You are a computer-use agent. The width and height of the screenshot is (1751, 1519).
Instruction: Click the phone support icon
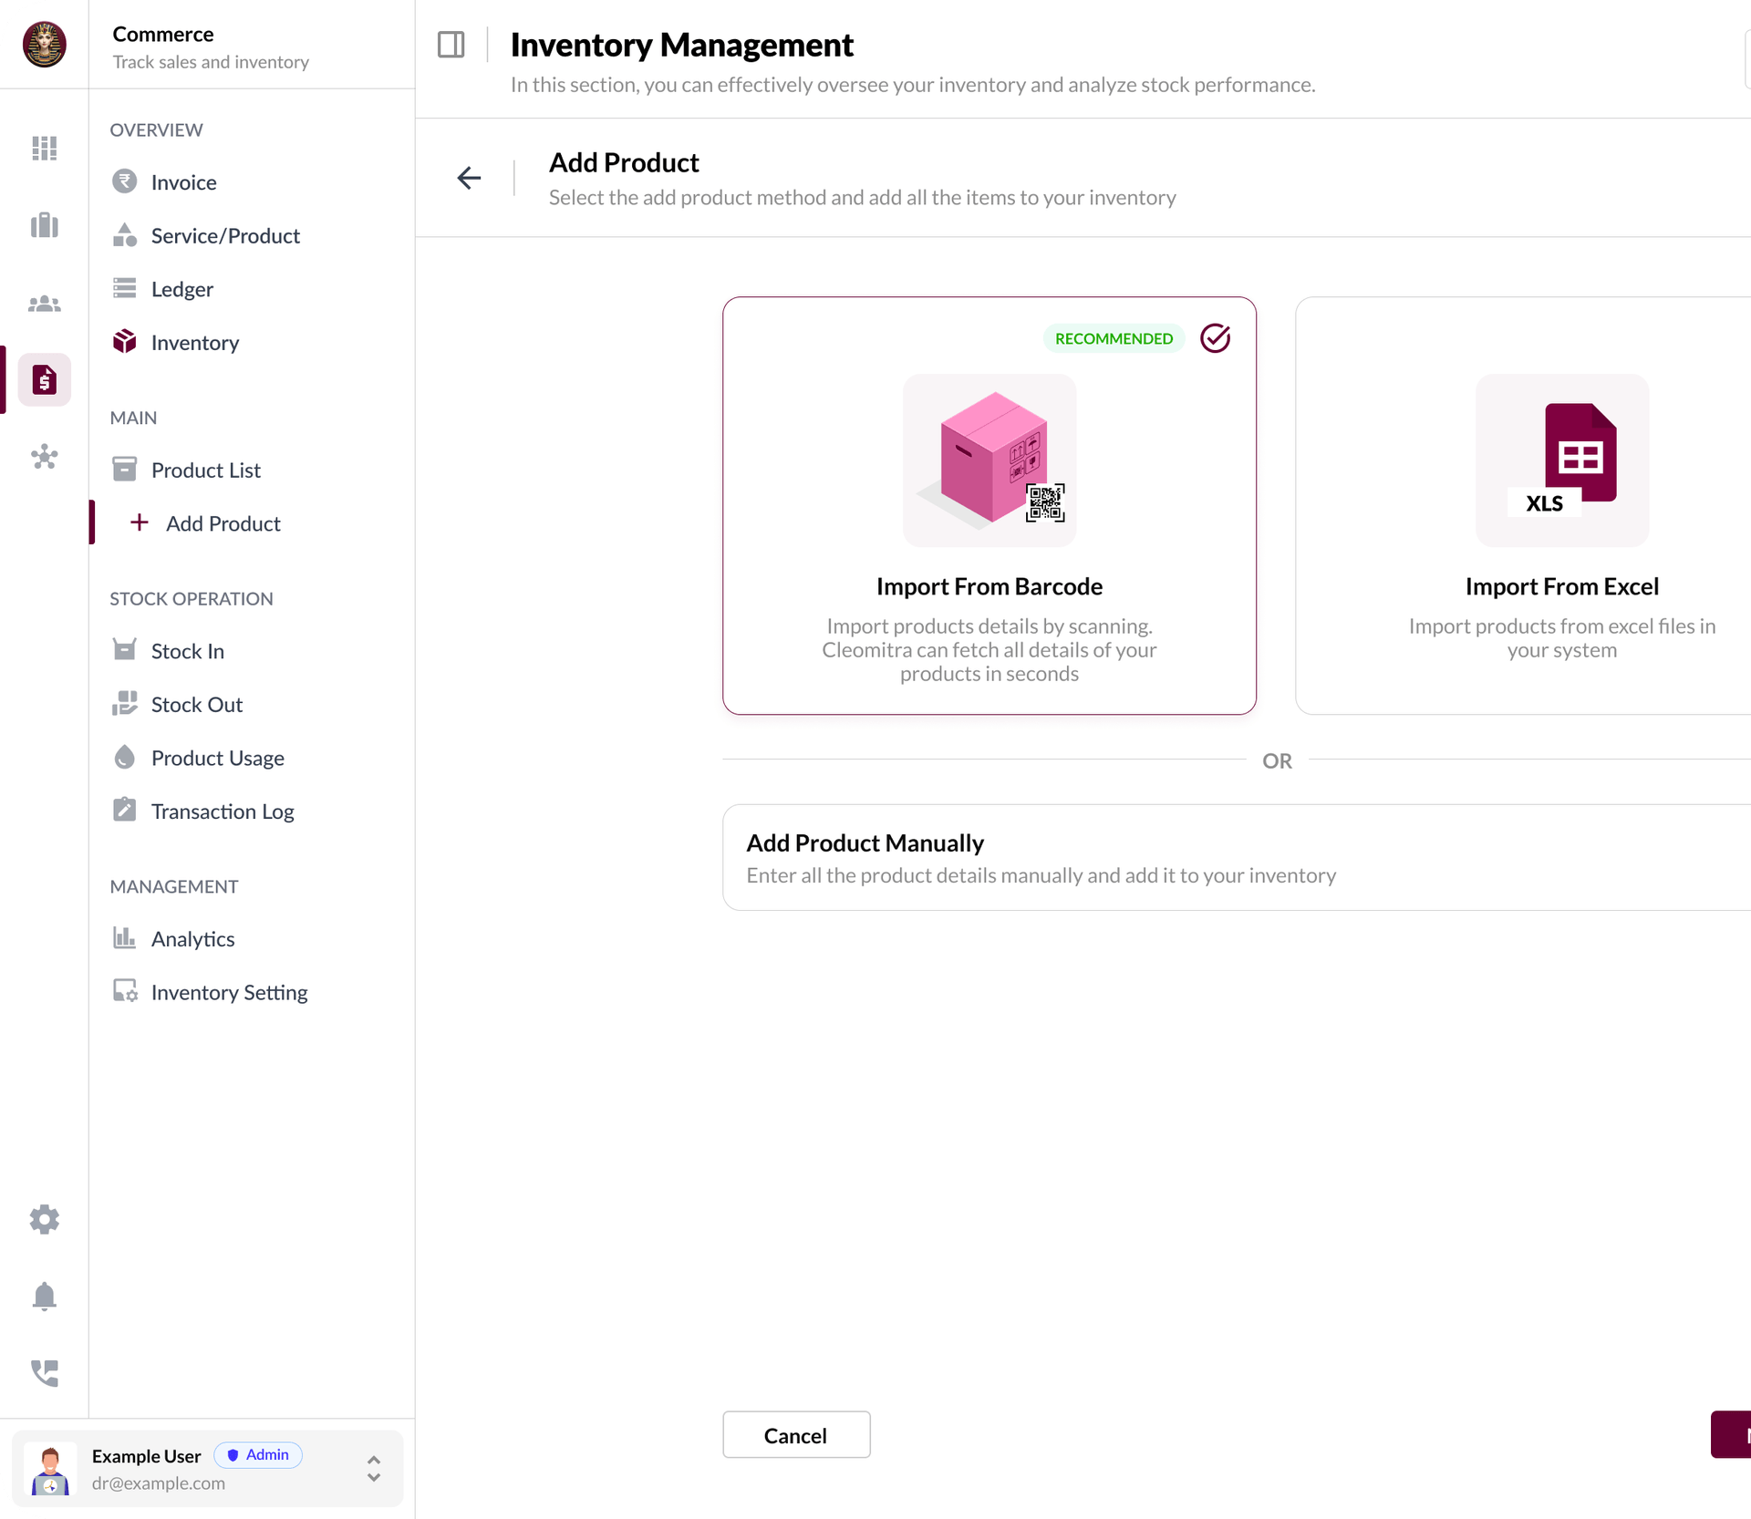pyautogui.click(x=44, y=1373)
